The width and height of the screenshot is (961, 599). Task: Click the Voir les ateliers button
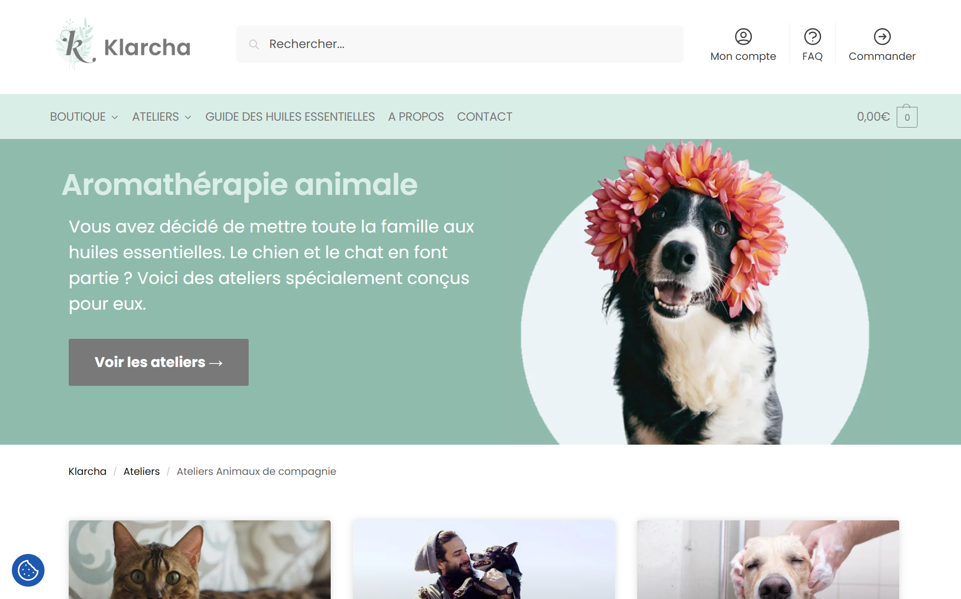click(x=159, y=362)
